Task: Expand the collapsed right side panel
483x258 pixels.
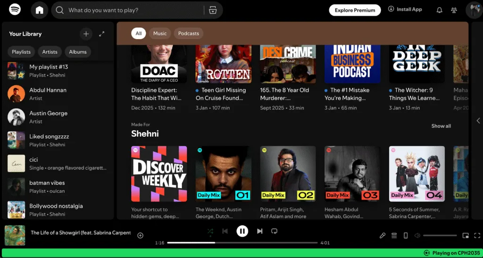Action: point(478,121)
